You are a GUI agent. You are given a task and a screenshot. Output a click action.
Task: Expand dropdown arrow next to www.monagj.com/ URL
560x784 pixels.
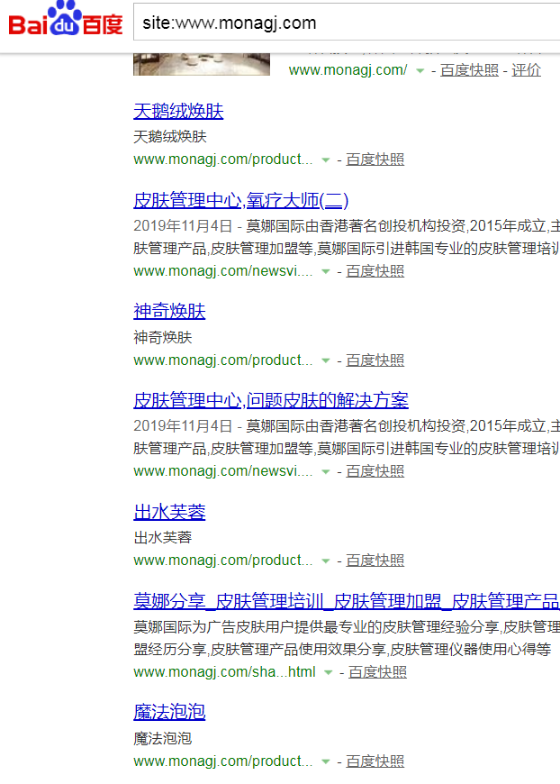pyautogui.click(x=420, y=71)
